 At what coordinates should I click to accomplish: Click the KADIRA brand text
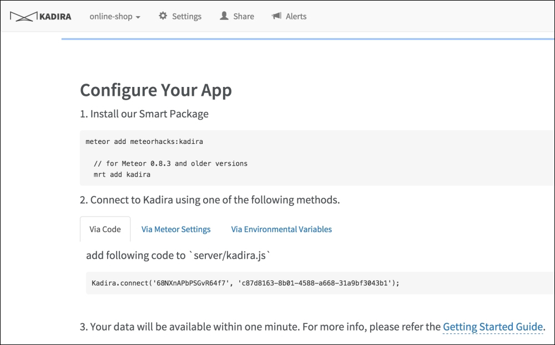pos(55,17)
